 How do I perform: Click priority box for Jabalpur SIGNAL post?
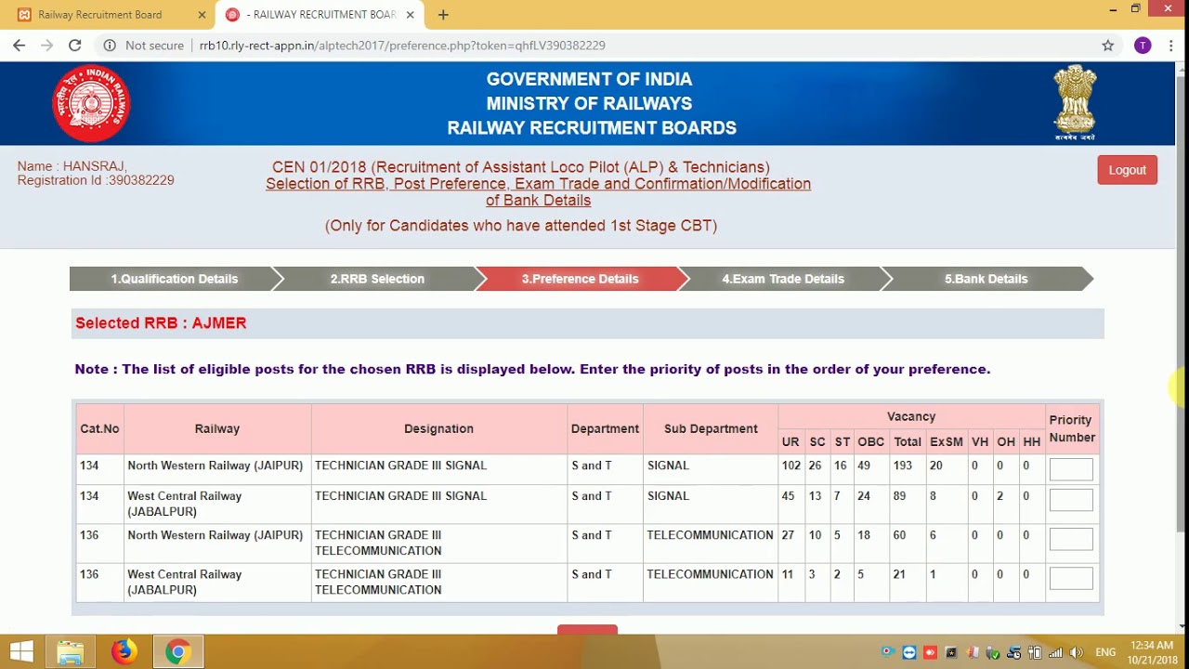(1071, 500)
